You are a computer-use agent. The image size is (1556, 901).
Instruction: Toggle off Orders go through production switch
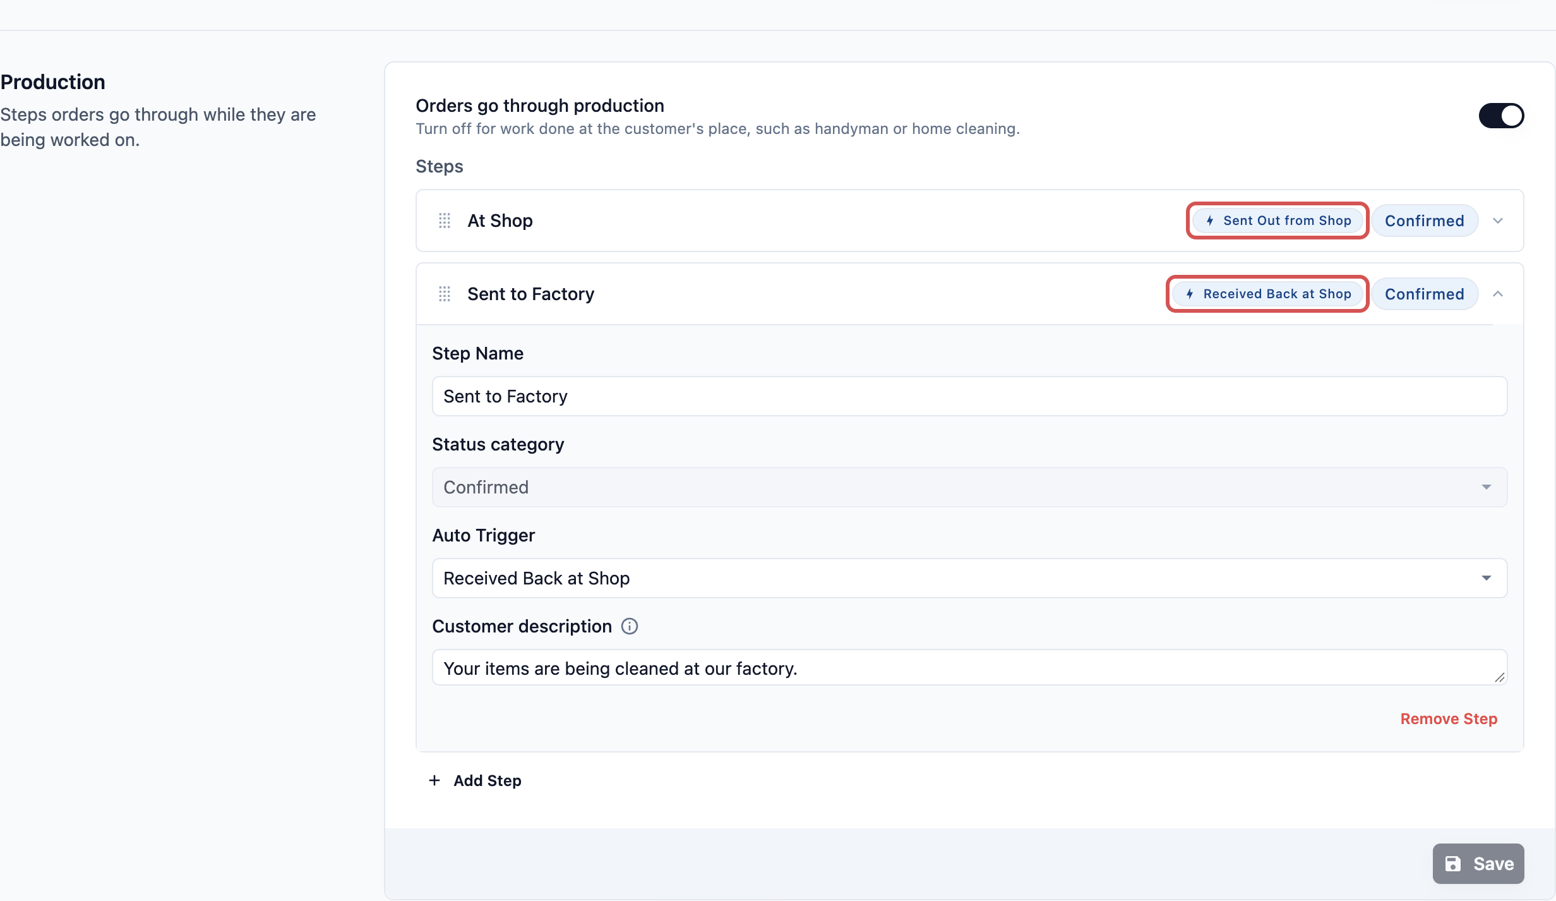[1501, 116]
